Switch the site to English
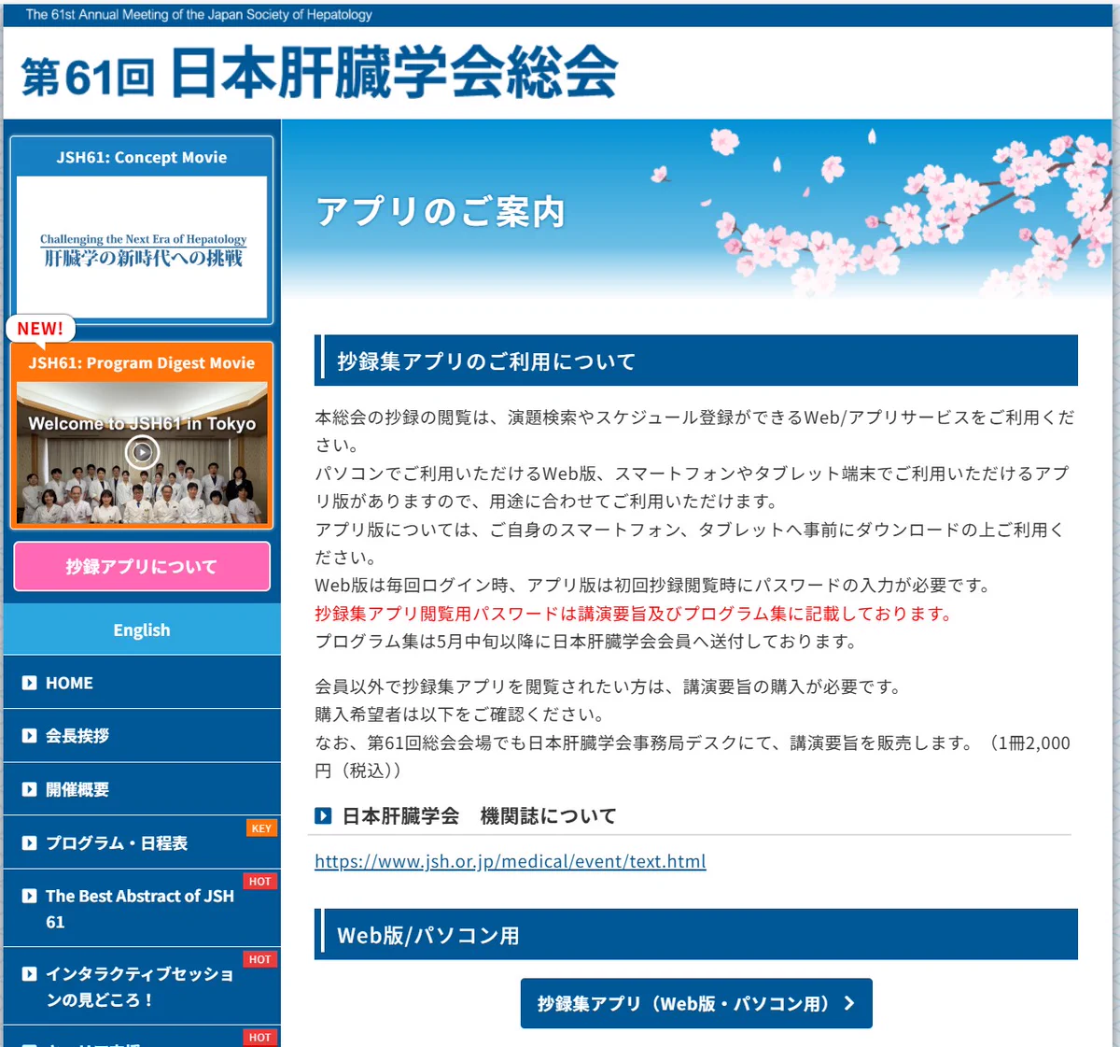 click(x=142, y=630)
